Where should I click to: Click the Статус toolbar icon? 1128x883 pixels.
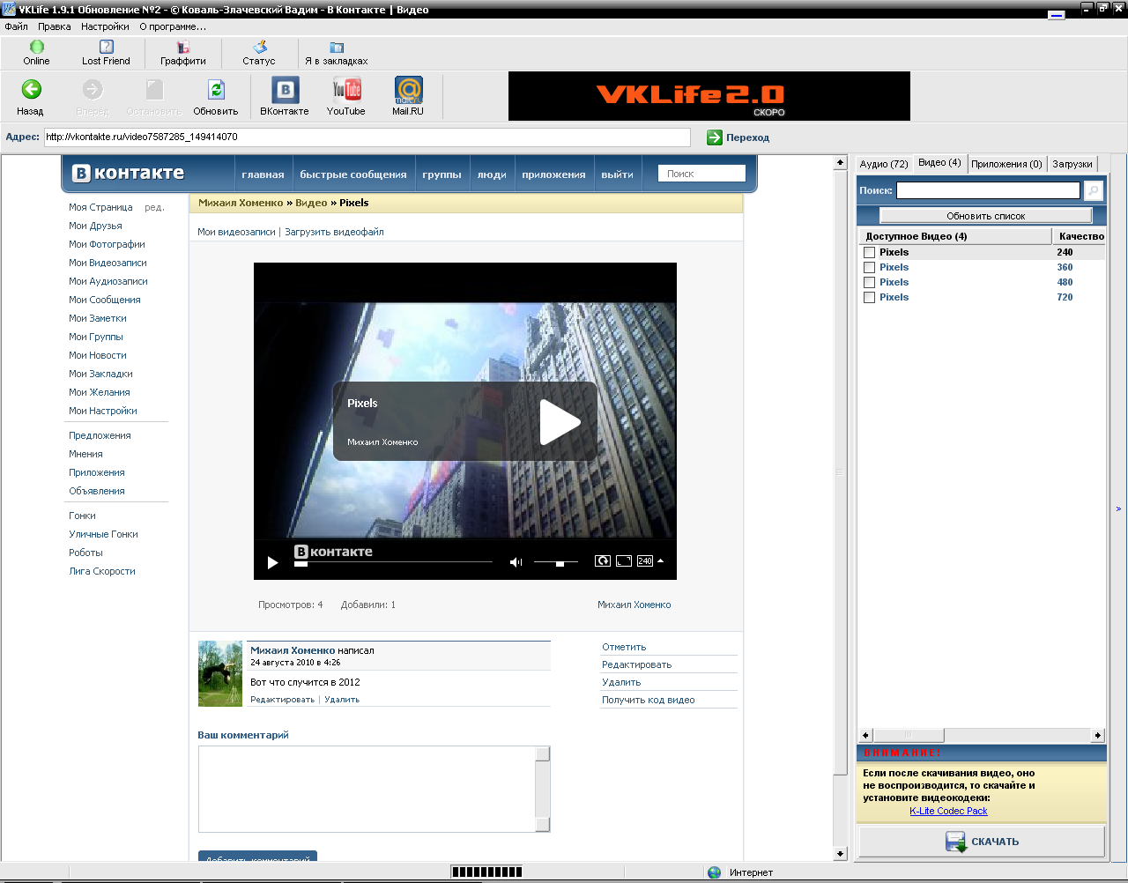pos(259,47)
